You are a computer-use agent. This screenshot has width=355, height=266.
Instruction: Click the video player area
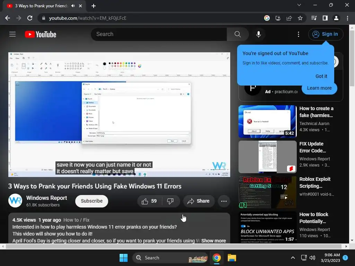[119, 114]
